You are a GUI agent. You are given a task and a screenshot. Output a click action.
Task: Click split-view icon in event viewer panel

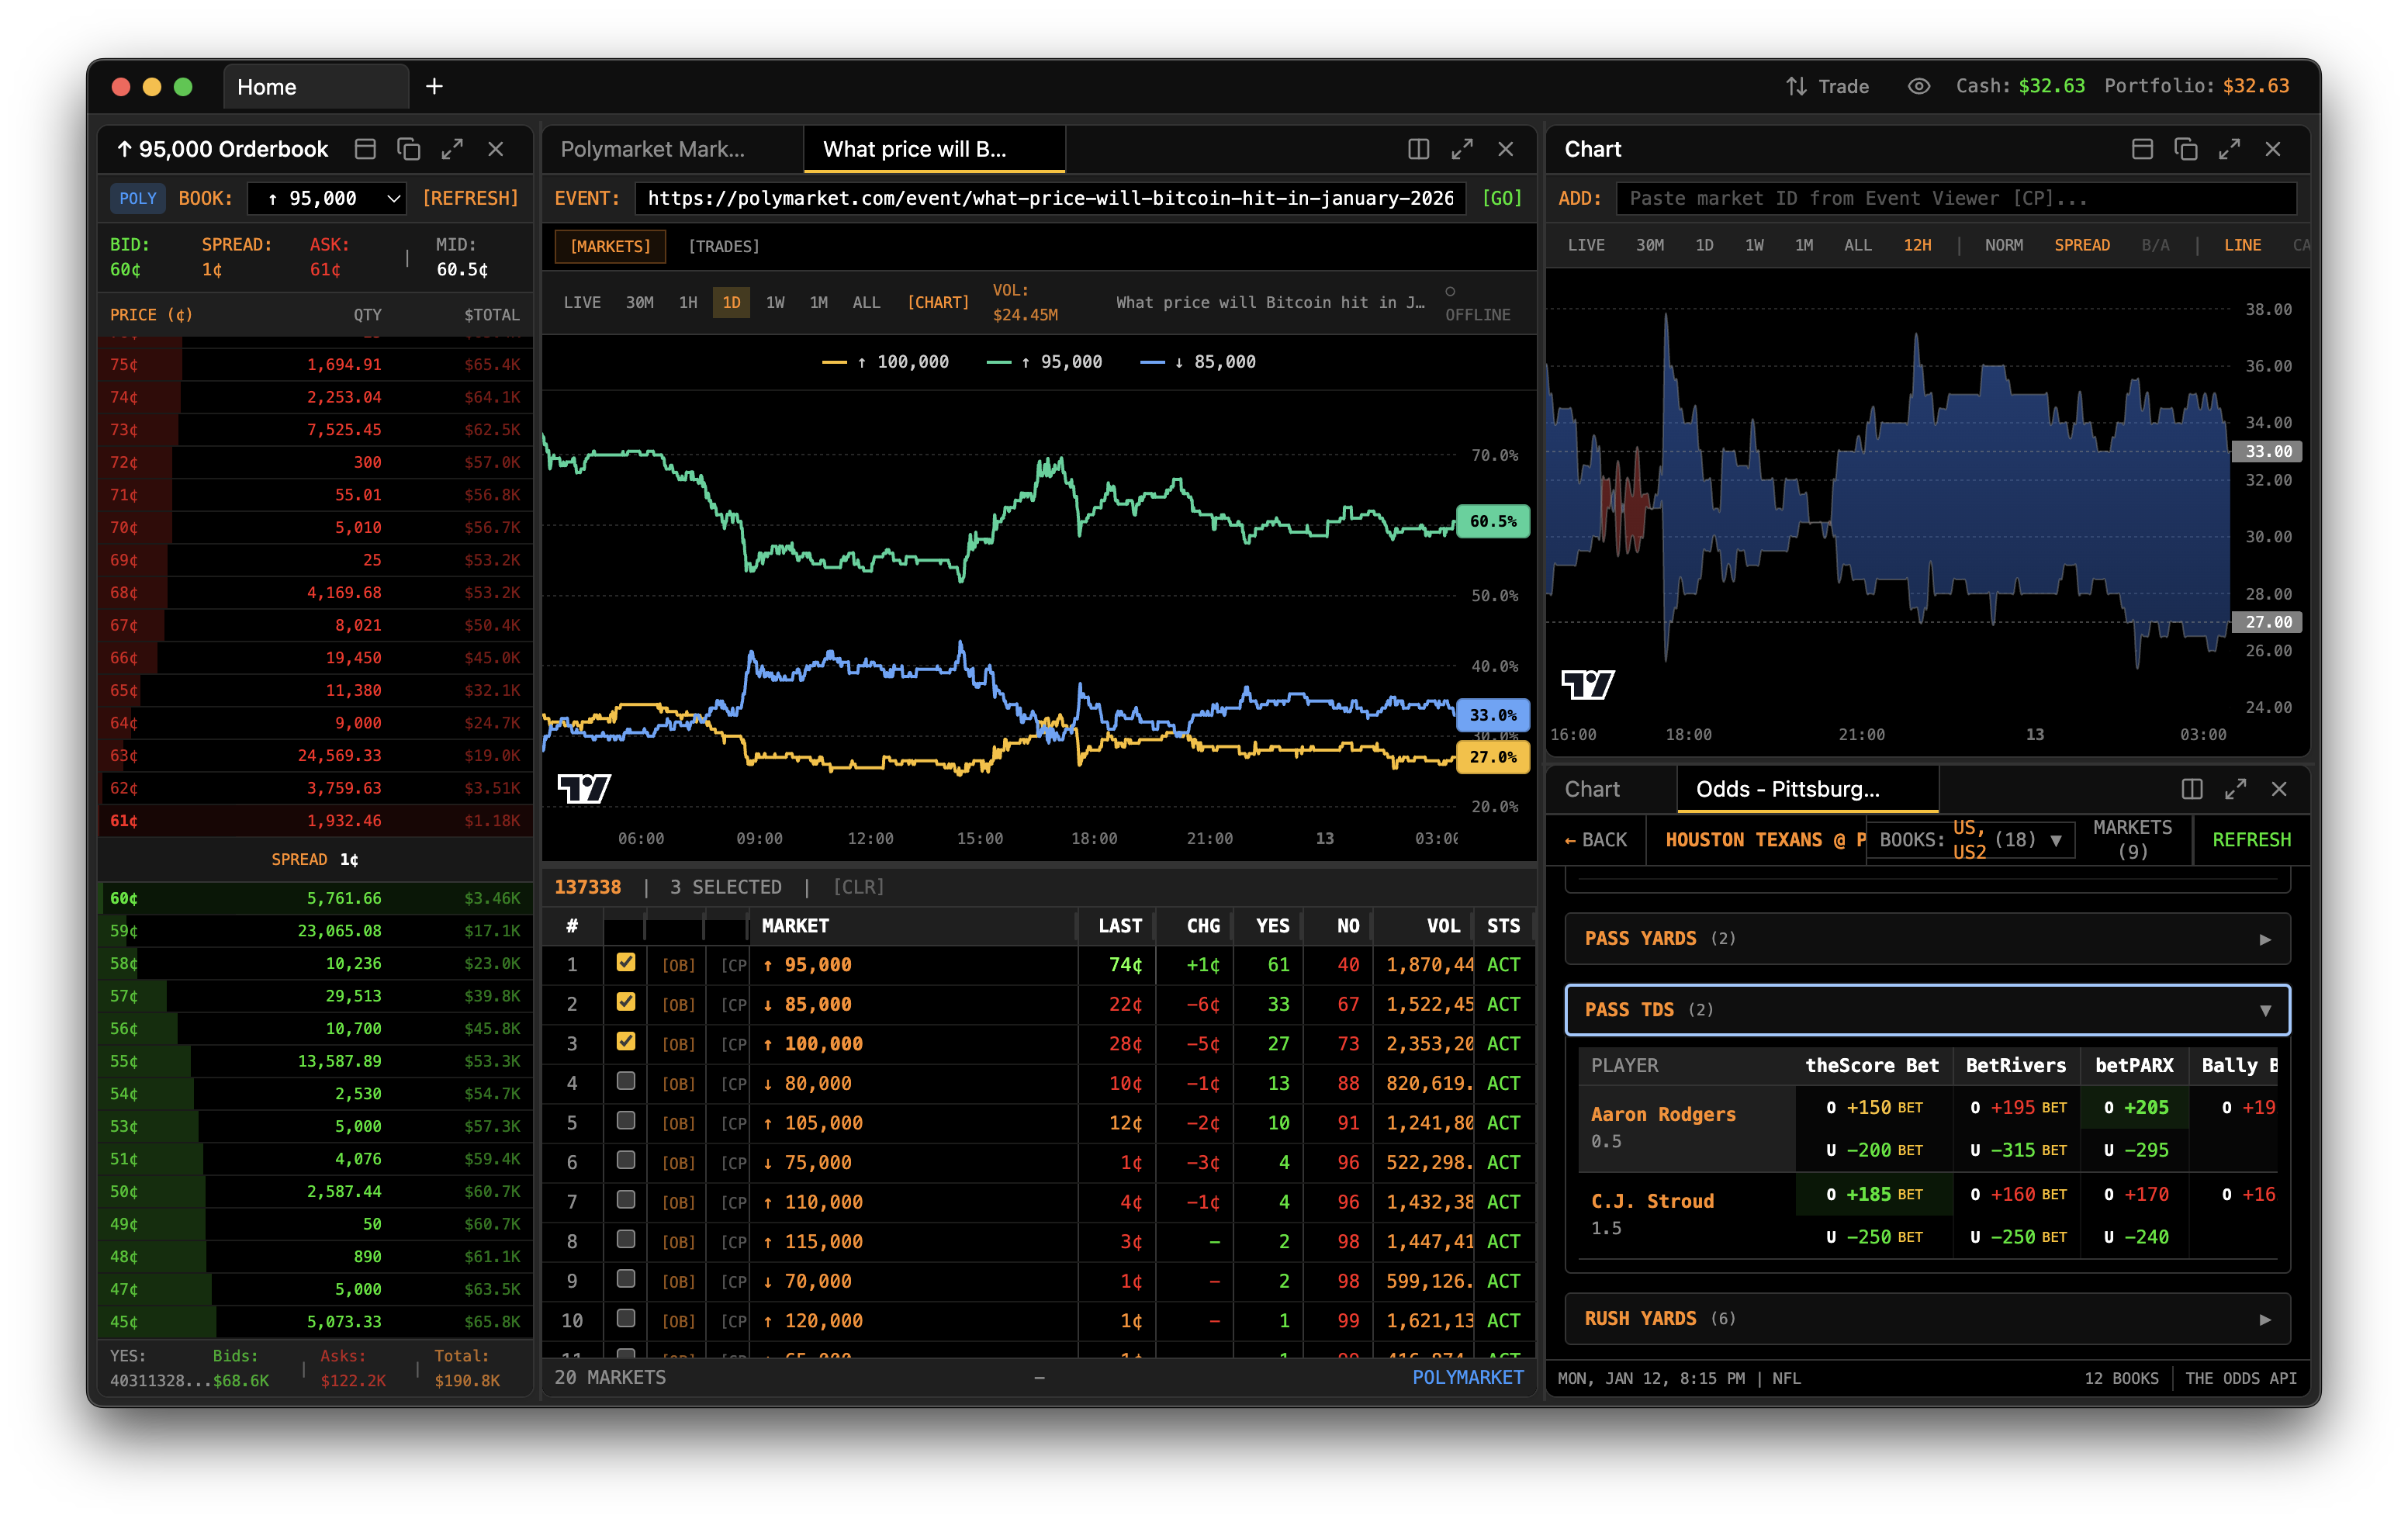pos(1418,149)
